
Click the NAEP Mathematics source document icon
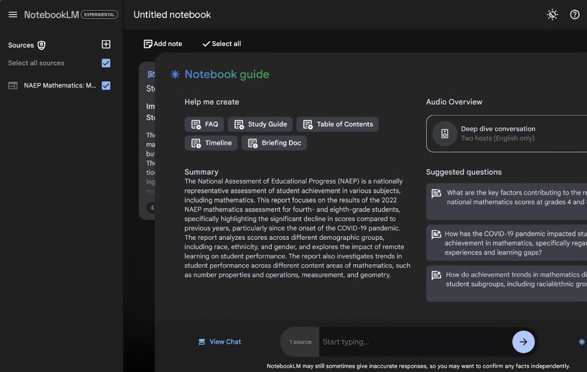tap(12, 86)
